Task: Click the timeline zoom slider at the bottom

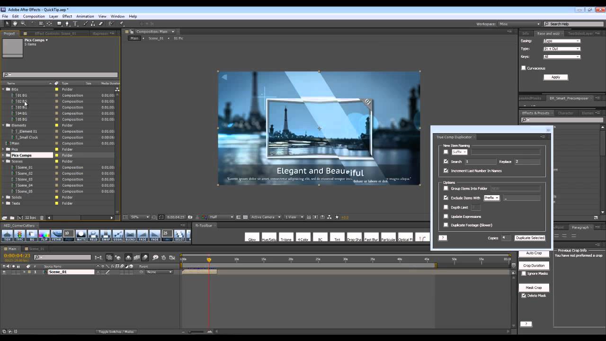Action: (195, 332)
